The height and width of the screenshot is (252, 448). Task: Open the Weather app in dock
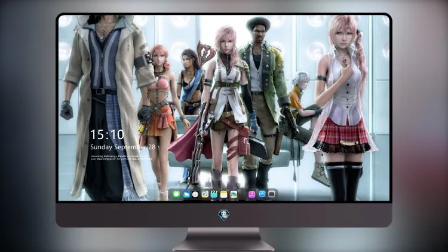(186, 195)
